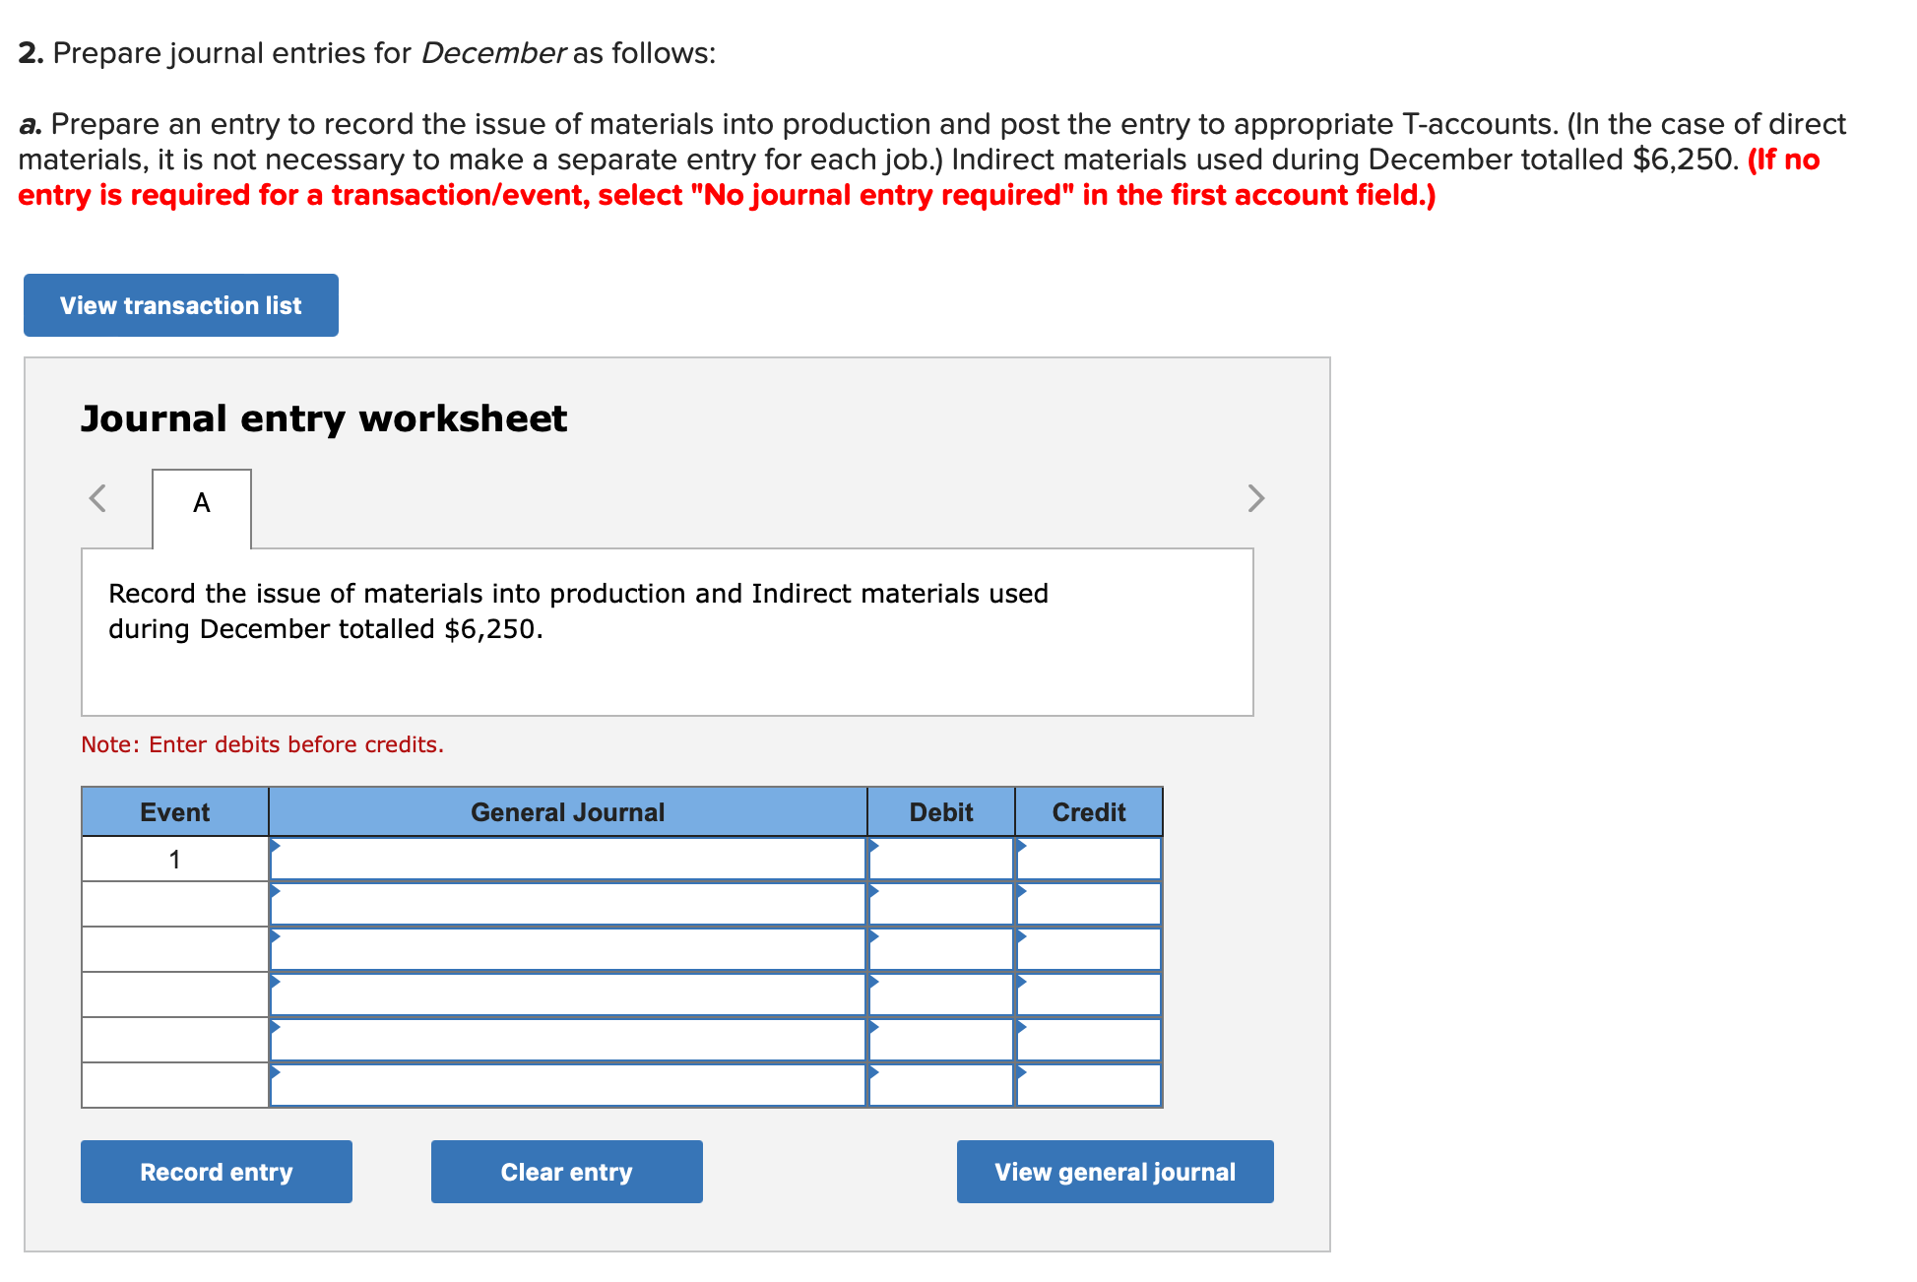Open last row General Journal account dropdown
This screenshot has height=1282, width=1917.
pos(568,1085)
